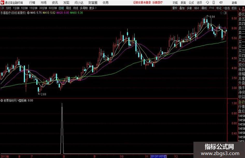The image size is (245, 158).
Task: Click the 乐普医疗(日线 前复权) chart title
Action: [x=13, y=13]
